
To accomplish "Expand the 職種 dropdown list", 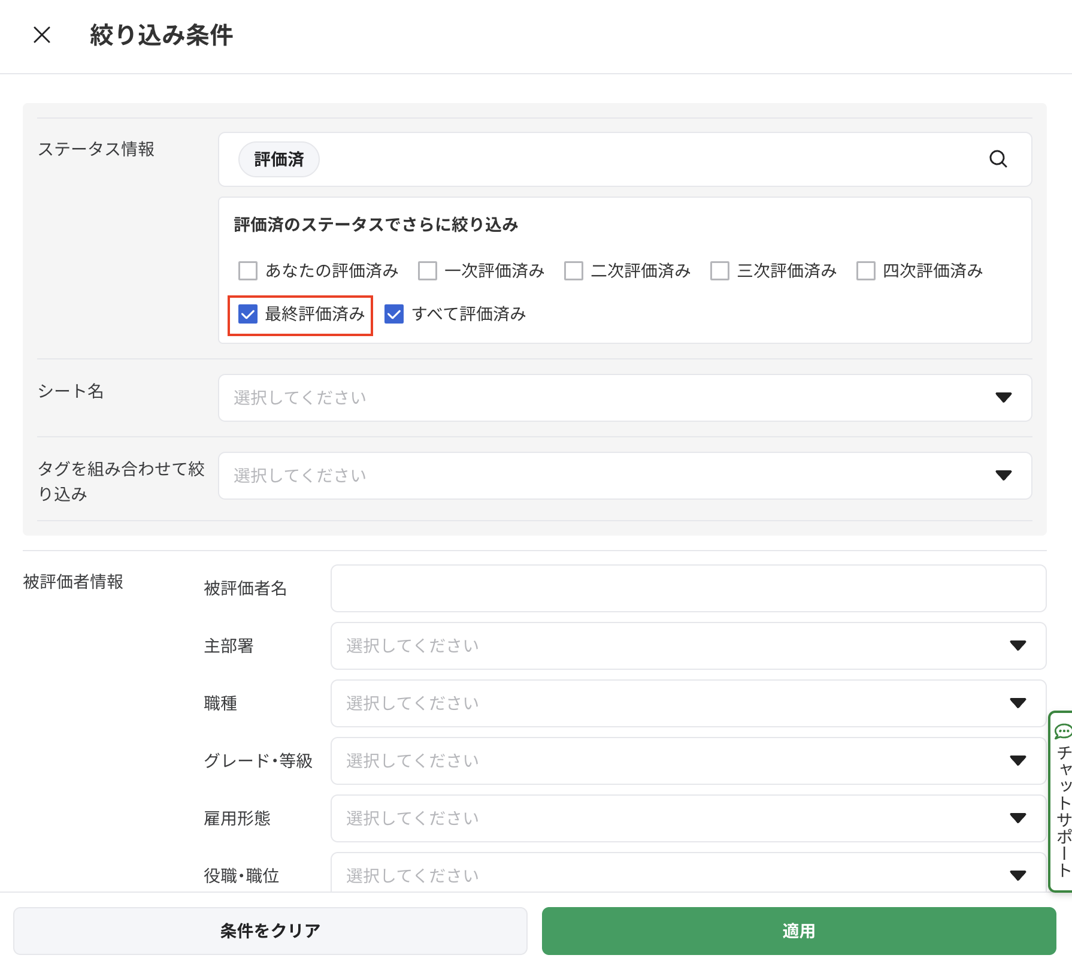I will [688, 703].
